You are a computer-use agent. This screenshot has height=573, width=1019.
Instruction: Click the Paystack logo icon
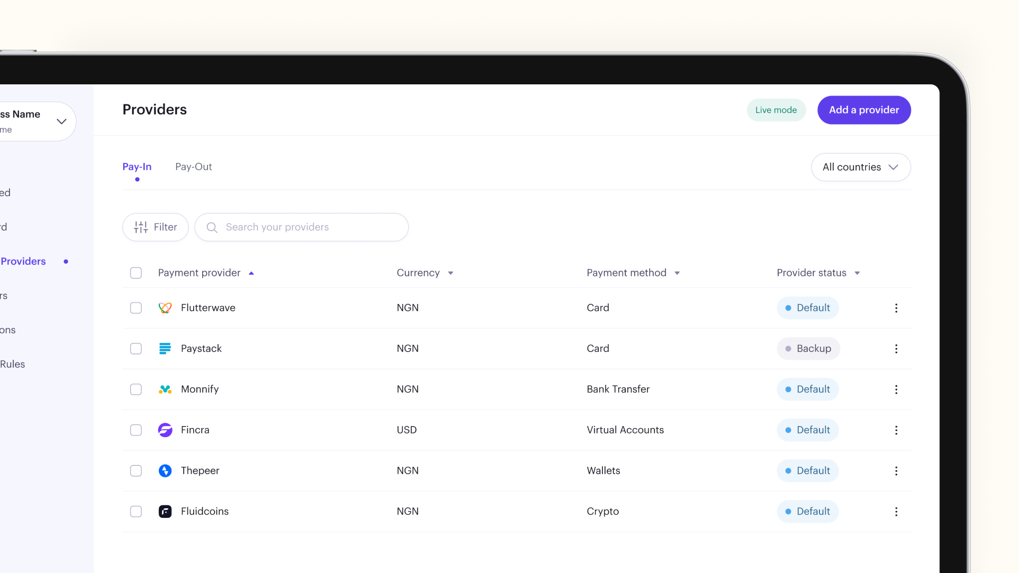click(x=165, y=349)
